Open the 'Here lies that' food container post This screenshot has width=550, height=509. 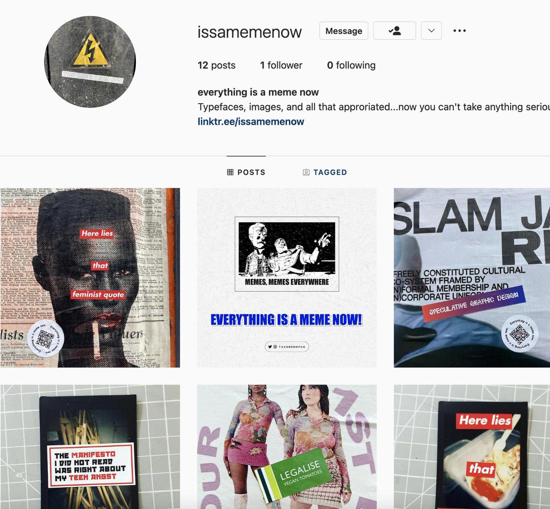[x=472, y=447]
